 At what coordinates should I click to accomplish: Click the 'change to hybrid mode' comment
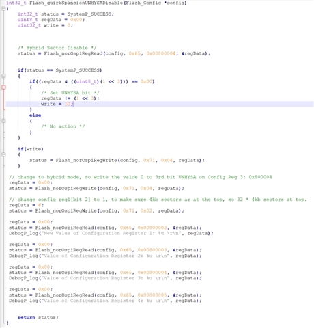141,177
